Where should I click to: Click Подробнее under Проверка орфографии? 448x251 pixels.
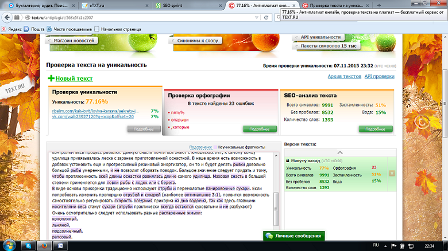pyautogui.click(x=260, y=129)
